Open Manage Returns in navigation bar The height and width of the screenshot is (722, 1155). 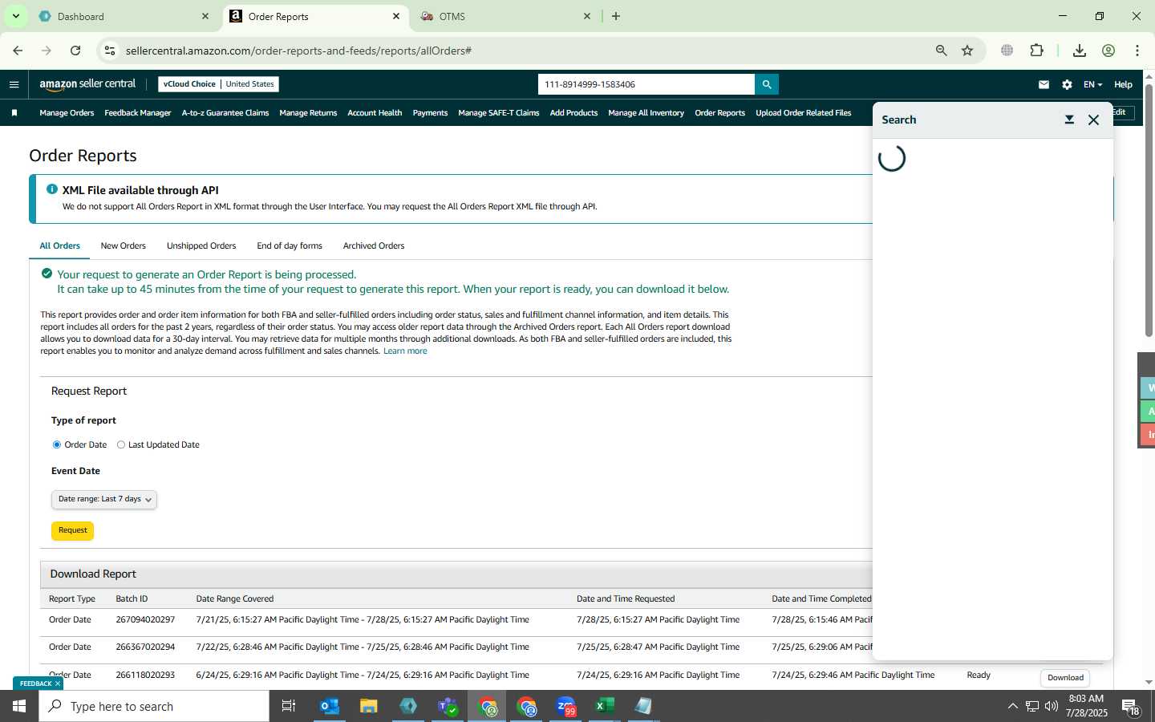coord(308,113)
